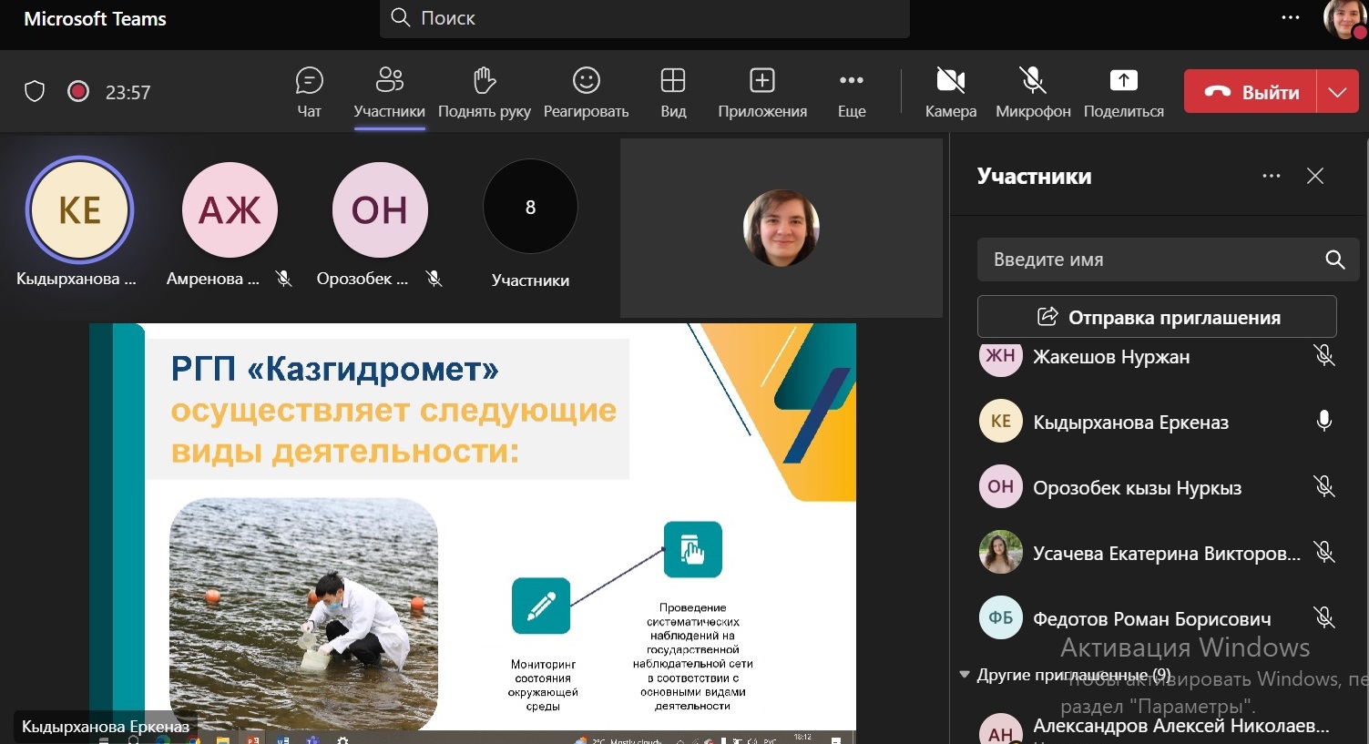Open the Apps menu
Viewport: 1369px width, 744px height.
point(762,92)
